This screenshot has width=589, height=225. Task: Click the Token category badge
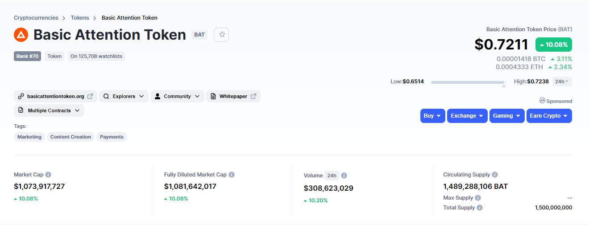coord(54,56)
